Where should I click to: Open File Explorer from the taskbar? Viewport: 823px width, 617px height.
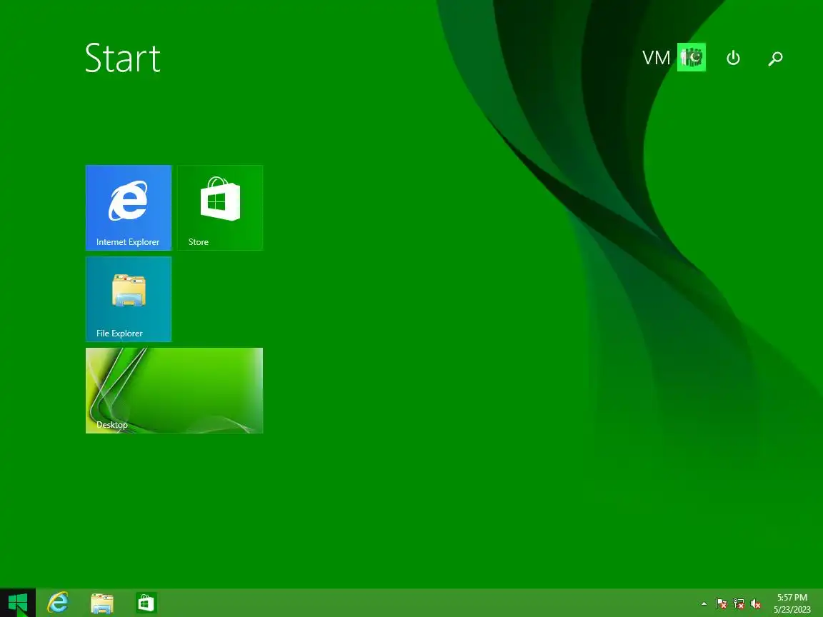(102, 603)
